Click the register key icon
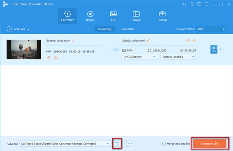 coord(192,4)
